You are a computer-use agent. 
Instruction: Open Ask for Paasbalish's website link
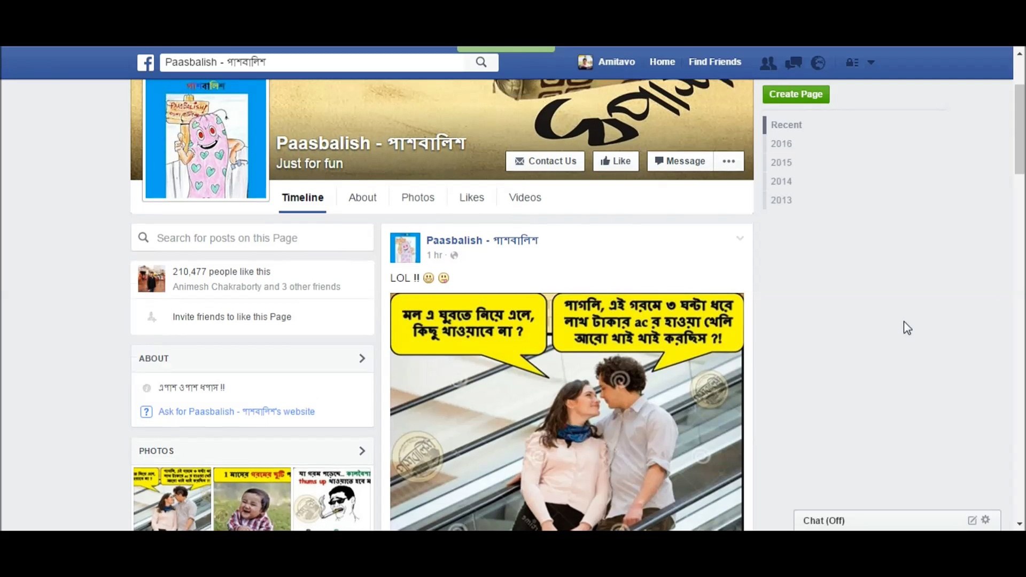236,412
